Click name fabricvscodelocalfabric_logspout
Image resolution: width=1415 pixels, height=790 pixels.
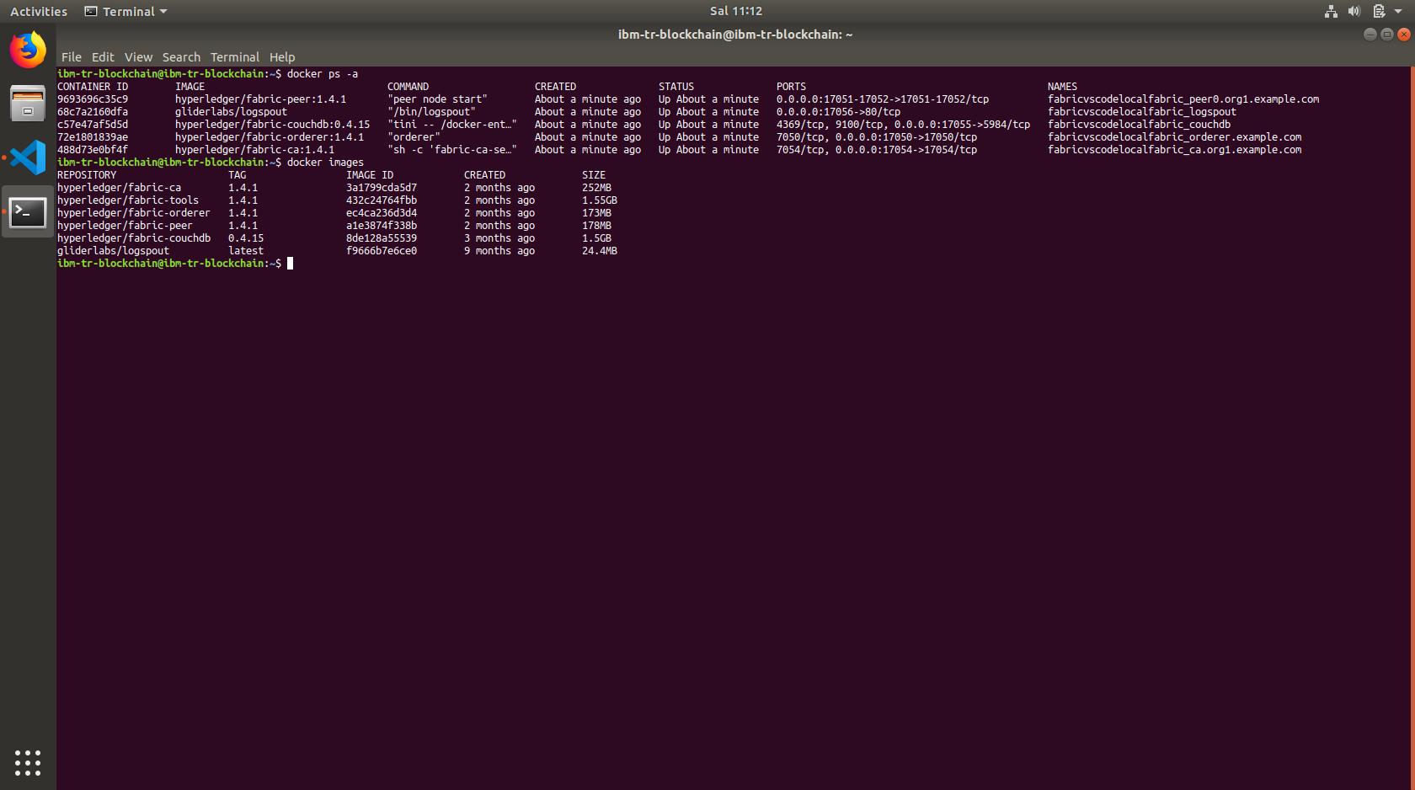(x=1142, y=112)
